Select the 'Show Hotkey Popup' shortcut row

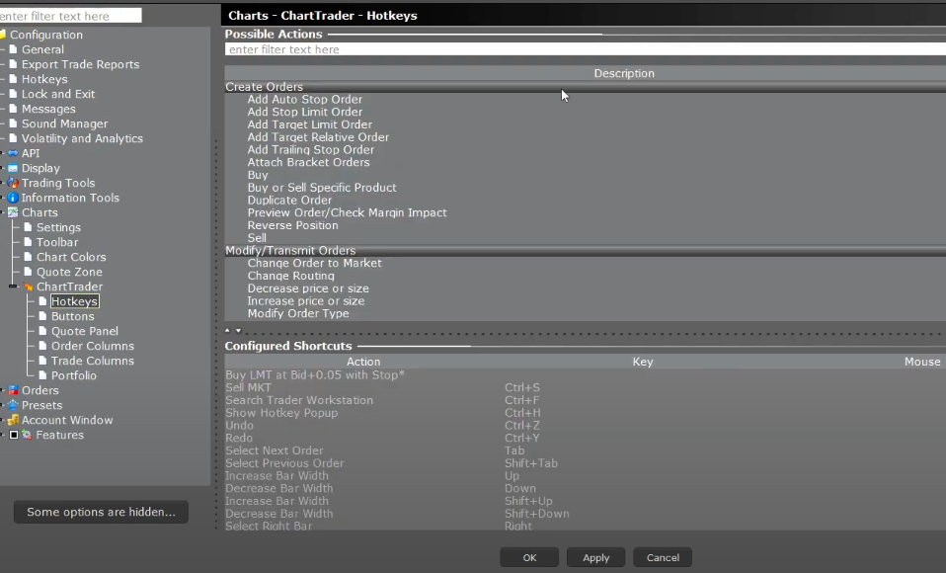click(x=586, y=413)
